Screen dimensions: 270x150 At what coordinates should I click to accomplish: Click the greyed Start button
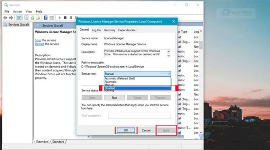click(92, 98)
